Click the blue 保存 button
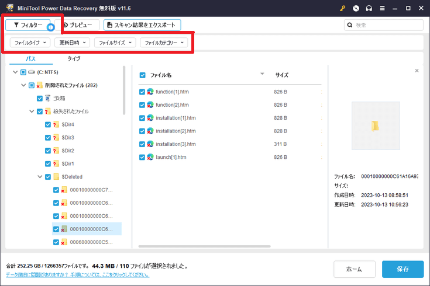 403,269
